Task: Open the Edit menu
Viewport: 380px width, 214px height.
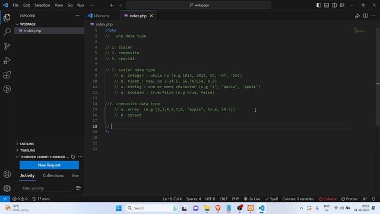Action: pos(26,5)
